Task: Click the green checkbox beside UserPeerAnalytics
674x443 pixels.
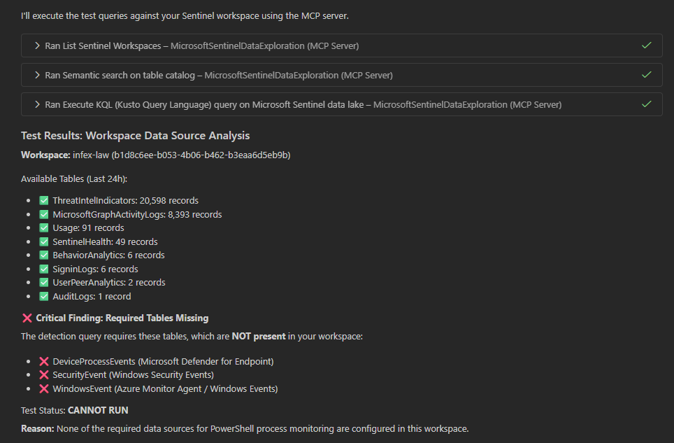Action: click(43, 282)
